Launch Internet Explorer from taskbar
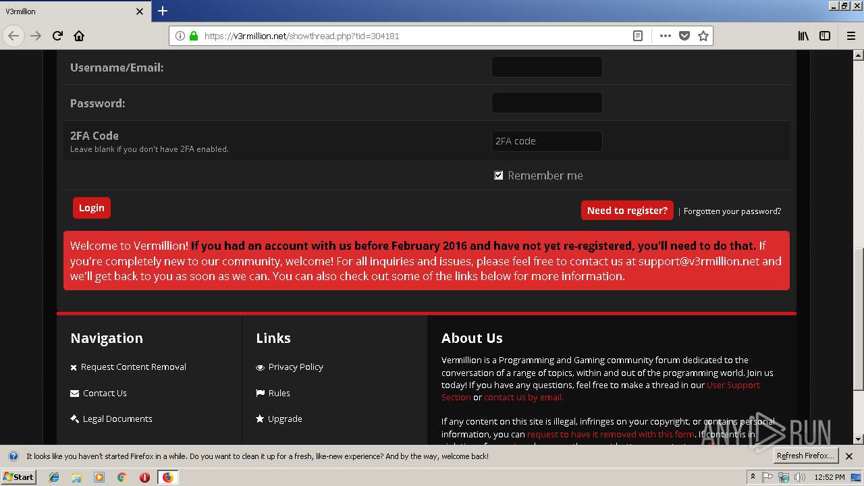Viewport: 864px width, 486px height. pos(54,477)
